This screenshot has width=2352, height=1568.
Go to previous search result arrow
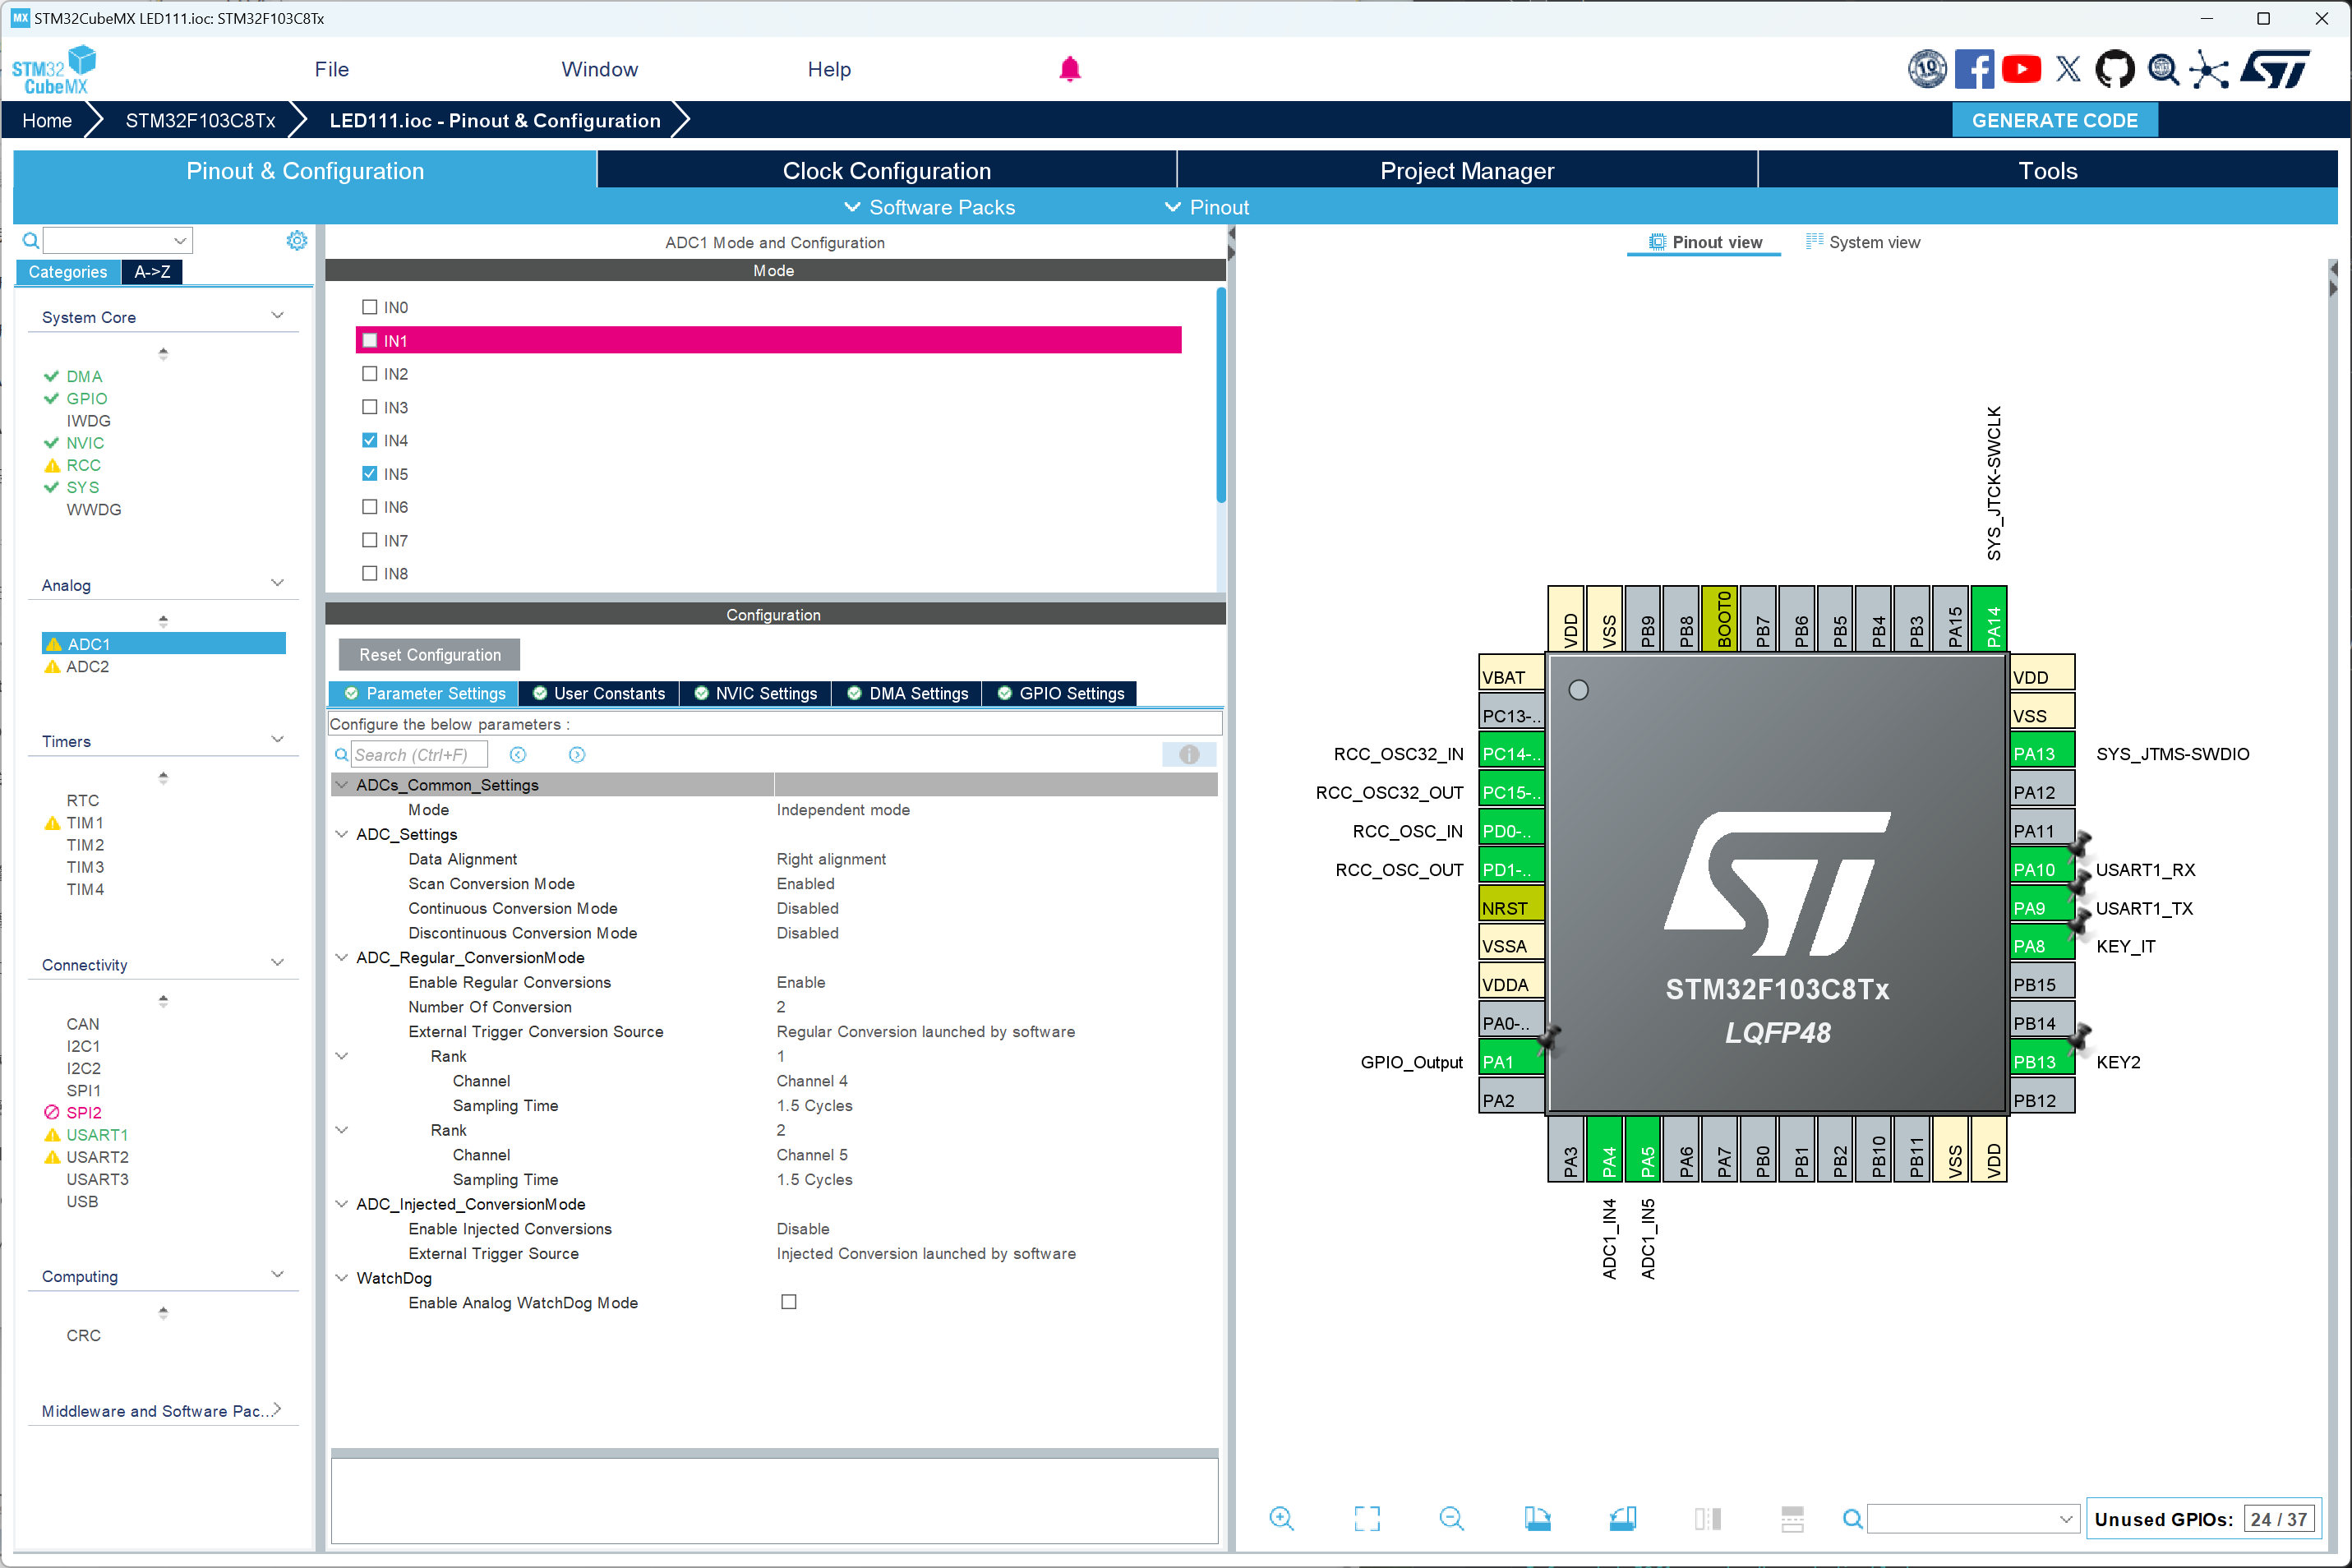pos(518,755)
